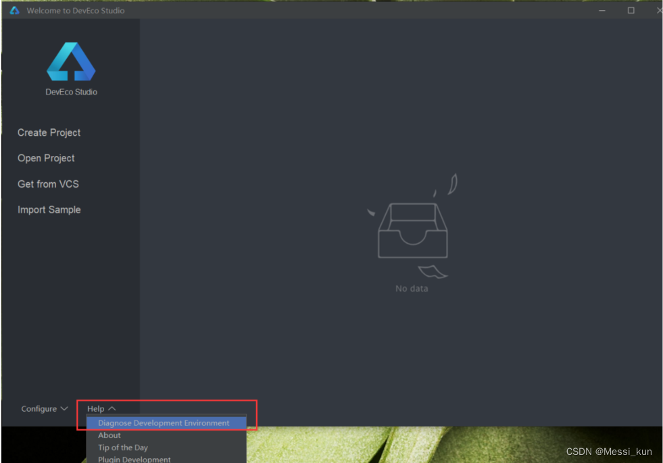Minimize the Welcome to DevEco Studio window

[x=602, y=10]
